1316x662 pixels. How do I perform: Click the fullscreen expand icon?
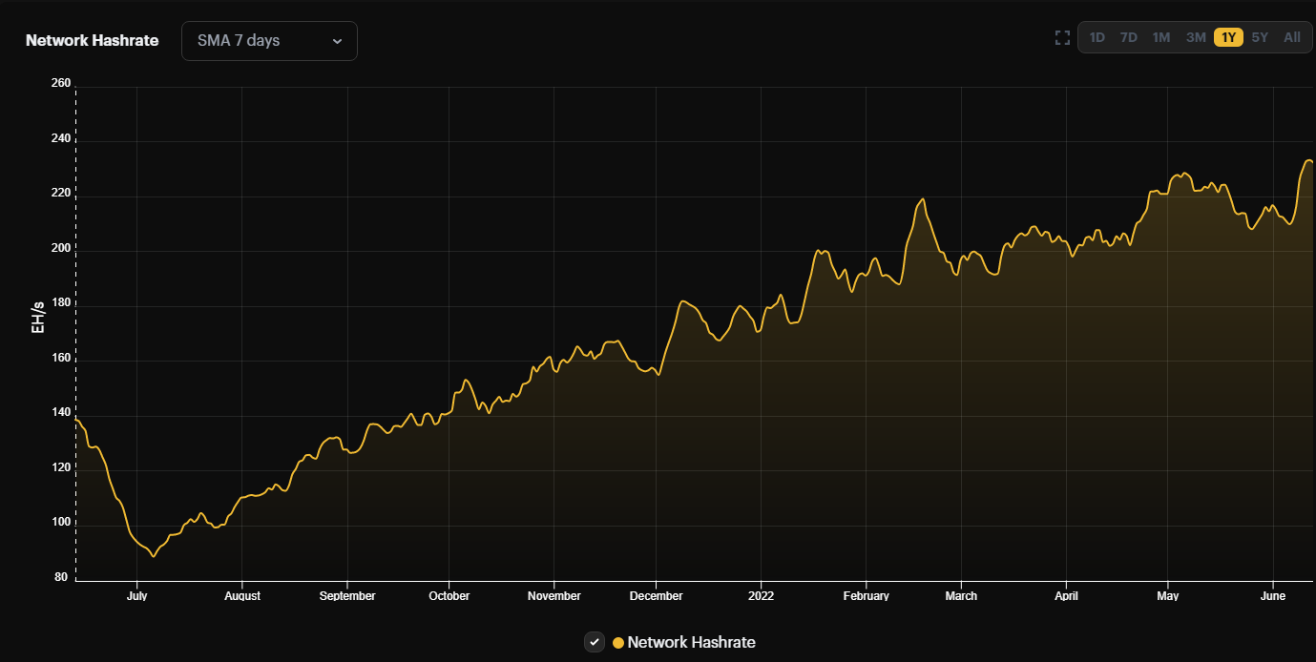[1062, 37]
